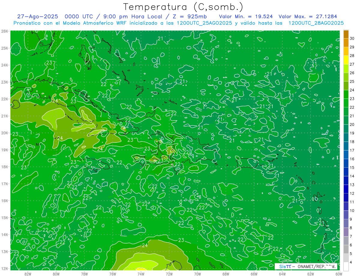Image resolution: width=360 pixels, height=278 pixels.
Task: Select the "24" value on the color scale
Action: (x=352, y=90)
